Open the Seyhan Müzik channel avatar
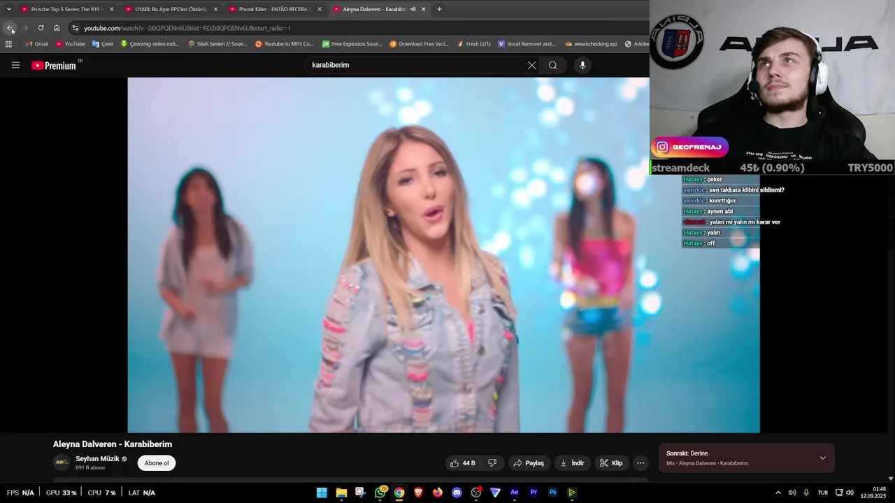895x503 pixels. (62, 462)
